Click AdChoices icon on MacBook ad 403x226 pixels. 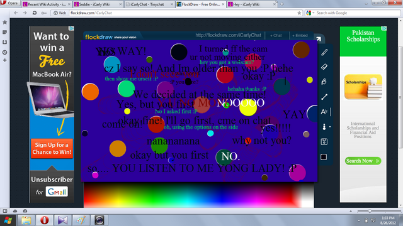(72, 28)
